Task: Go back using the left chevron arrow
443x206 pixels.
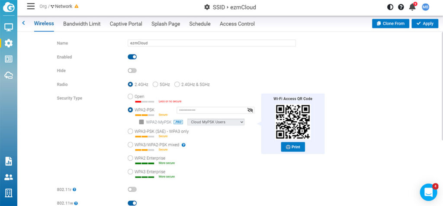Action: click(23, 23)
